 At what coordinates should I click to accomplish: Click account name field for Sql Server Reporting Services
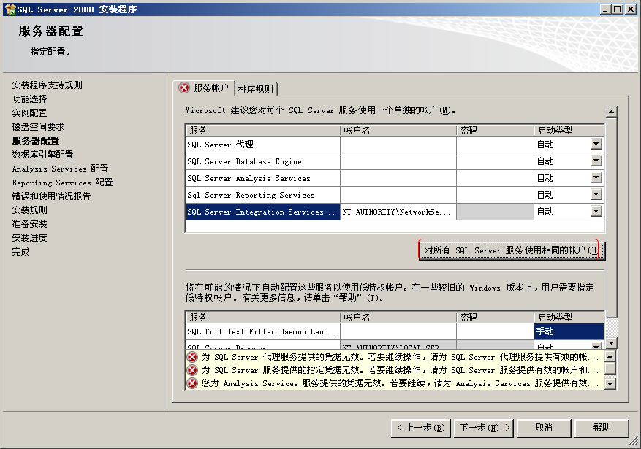point(398,195)
